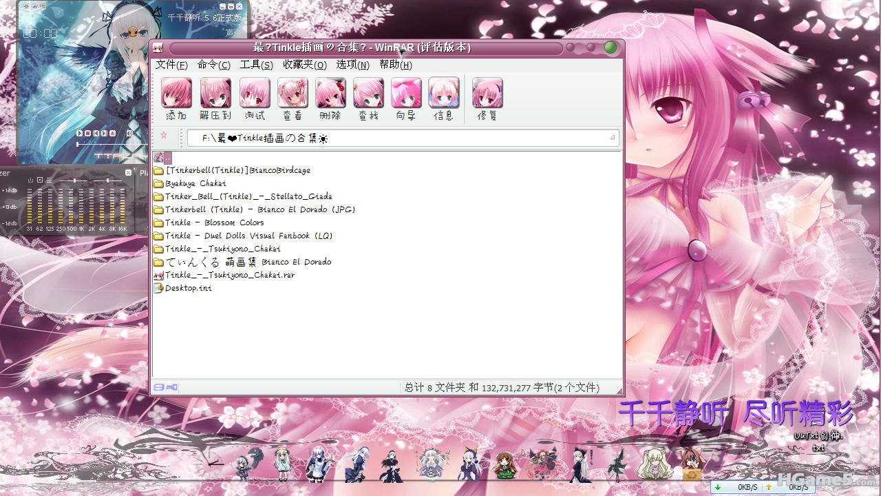This screenshot has height=496, width=881.
Task: Select the Desktop.ini file
Action: (x=183, y=288)
